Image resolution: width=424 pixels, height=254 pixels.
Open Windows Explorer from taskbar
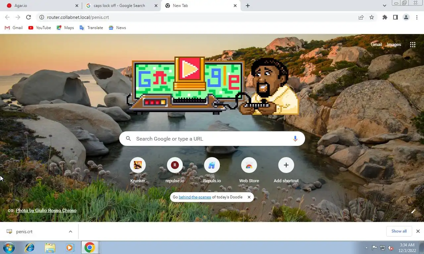pos(50,247)
